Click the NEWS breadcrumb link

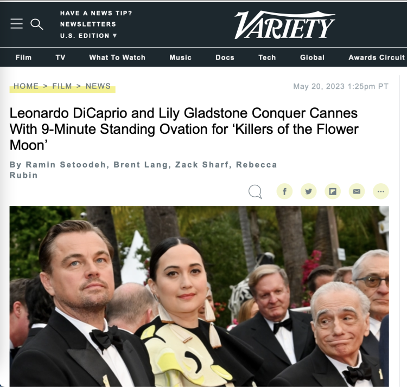click(x=98, y=86)
